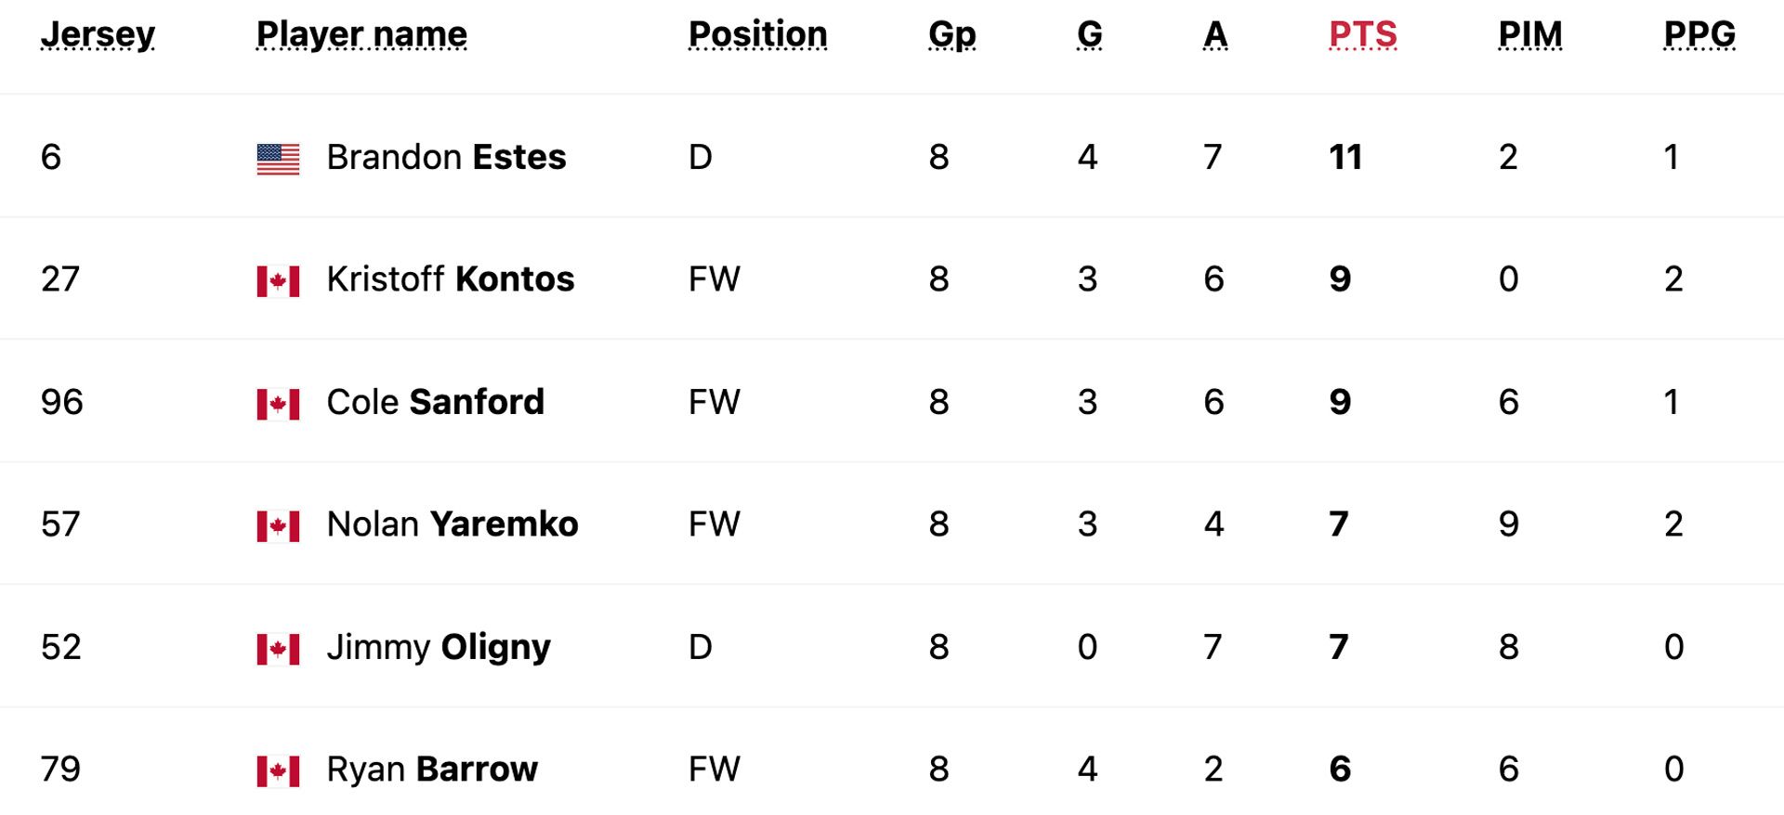The width and height of the screenshot is (1784, 815).
Task: Click the Canada flag beside Cole Sanford
Action: pyautogui.click(x=278, y=404)
